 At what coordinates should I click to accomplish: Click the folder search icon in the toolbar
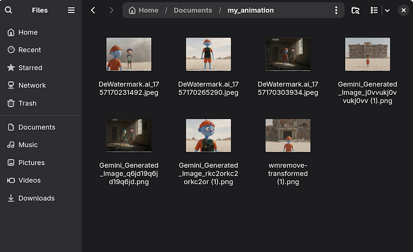355,10
